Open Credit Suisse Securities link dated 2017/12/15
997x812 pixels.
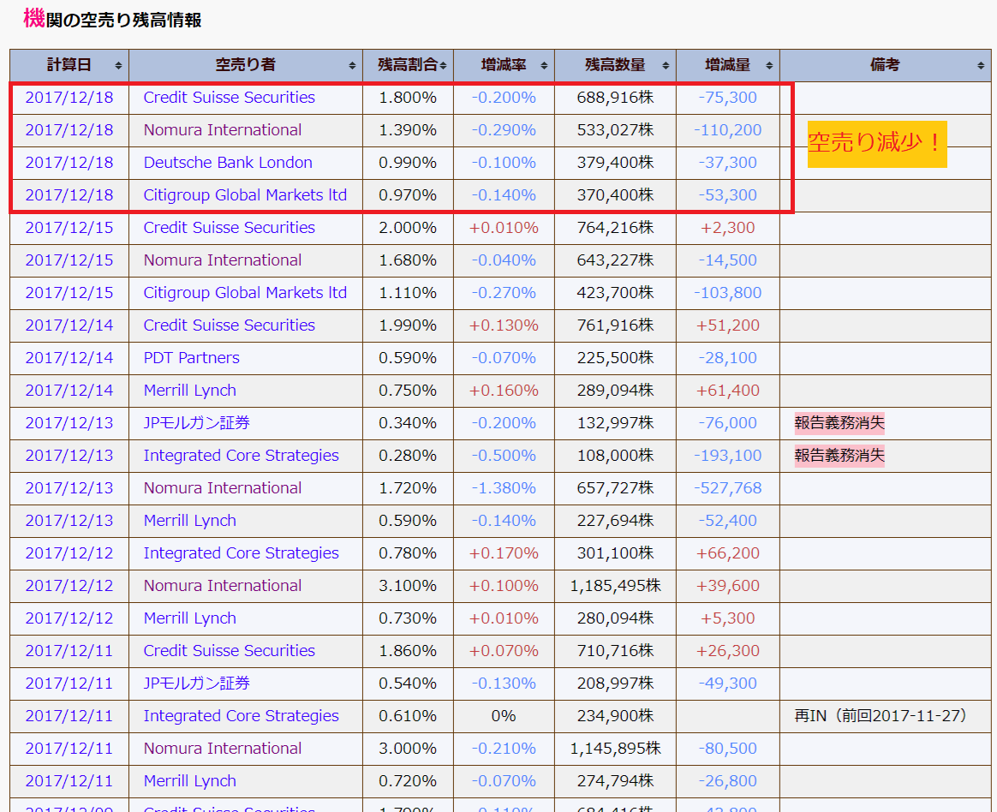click(229, 228)
